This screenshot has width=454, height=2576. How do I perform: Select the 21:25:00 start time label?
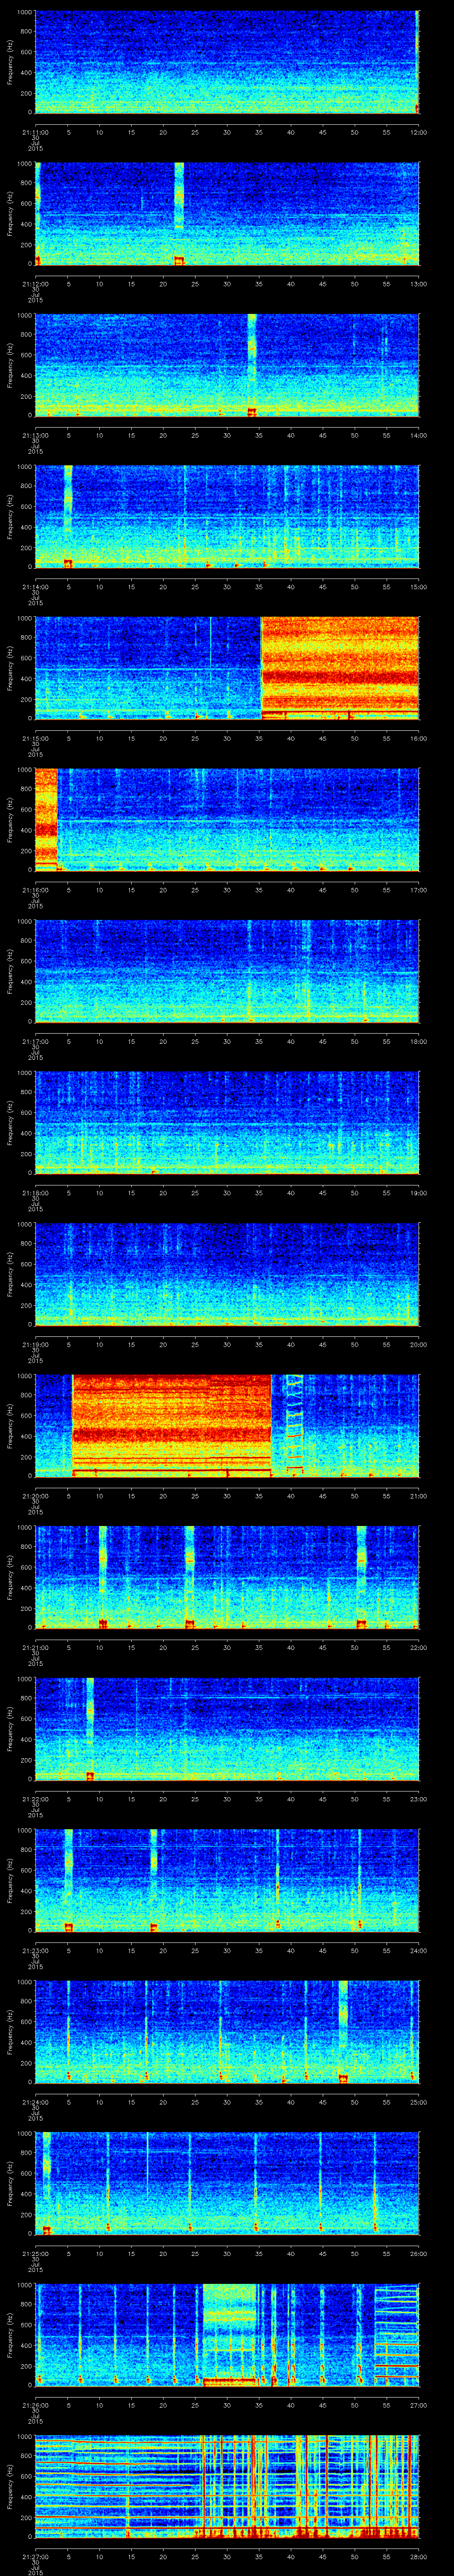click(35, 2252)
